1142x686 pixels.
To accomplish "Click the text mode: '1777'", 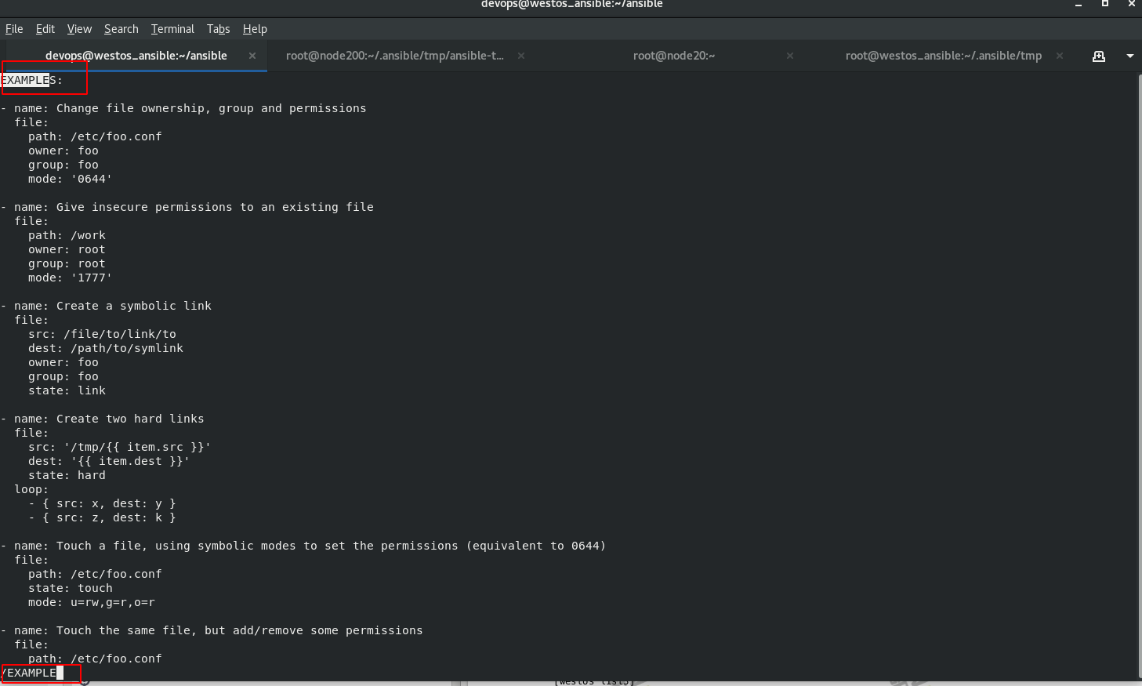I will [x=71, y=278].
